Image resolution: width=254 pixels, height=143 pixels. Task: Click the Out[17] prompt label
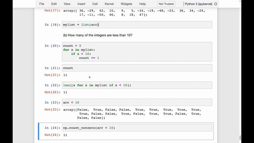point(52,11)
